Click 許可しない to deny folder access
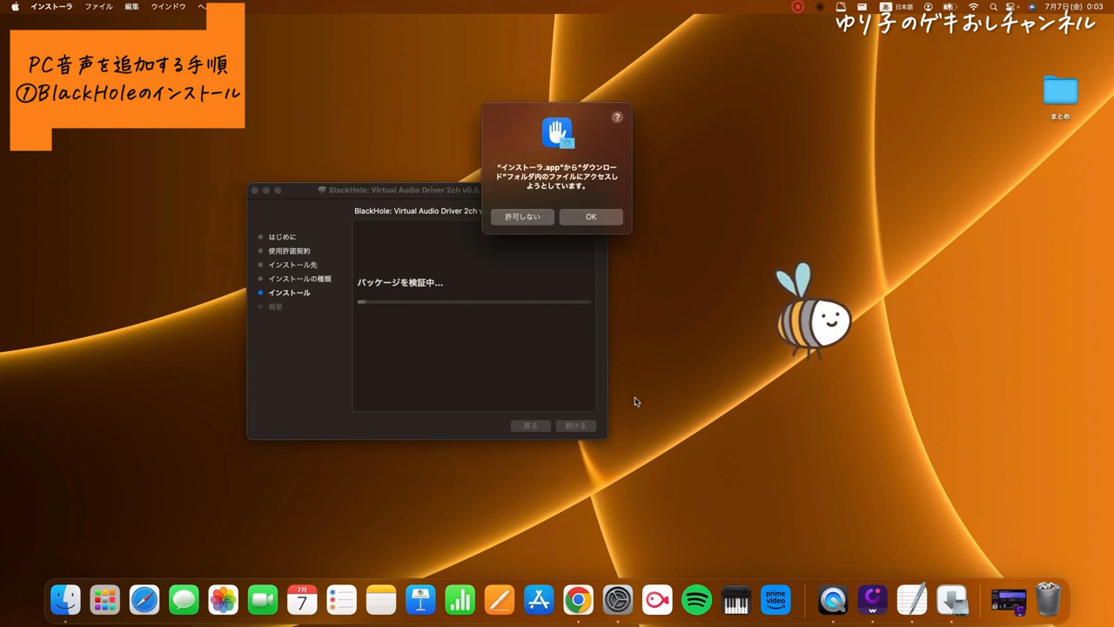Image resolution: width=1114 pixels, height=627 pixels. [x=522, y=217]
